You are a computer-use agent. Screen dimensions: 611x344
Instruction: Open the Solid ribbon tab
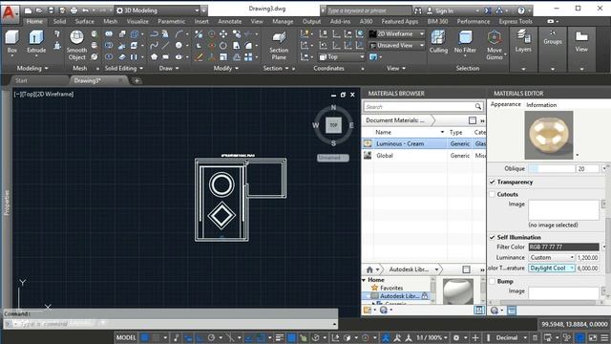click(59, 21)
